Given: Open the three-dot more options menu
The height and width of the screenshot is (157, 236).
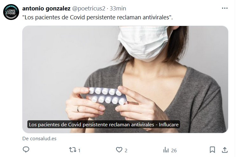Looking at the screenshot, I should 225,8.
